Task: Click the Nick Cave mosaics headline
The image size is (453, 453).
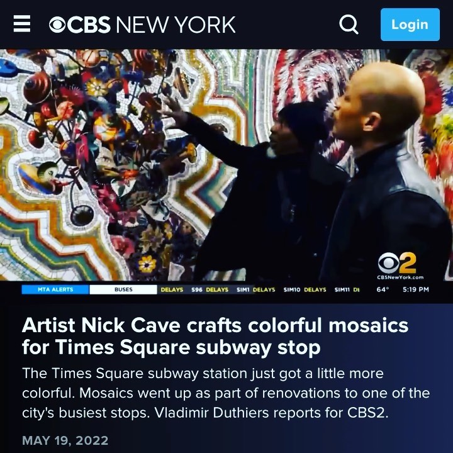Action: click(215, 336)
